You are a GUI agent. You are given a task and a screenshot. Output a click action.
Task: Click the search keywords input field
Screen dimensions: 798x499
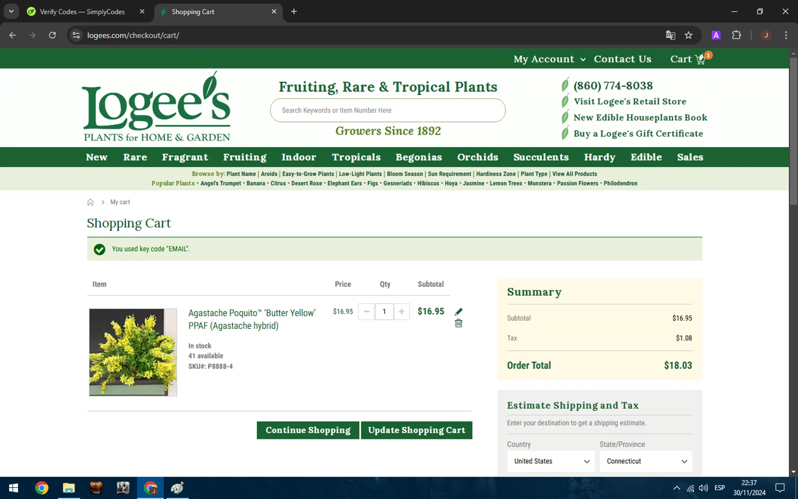(x=387, y=110)
